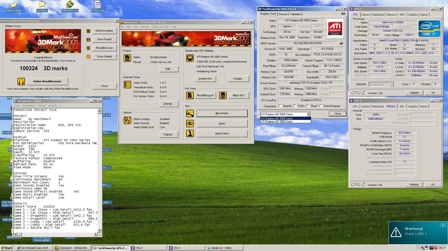Click the Game Demo joystick icon
The width and height of the screenshot is (448, 251).
pyautogui.click(x=190, y=133)
